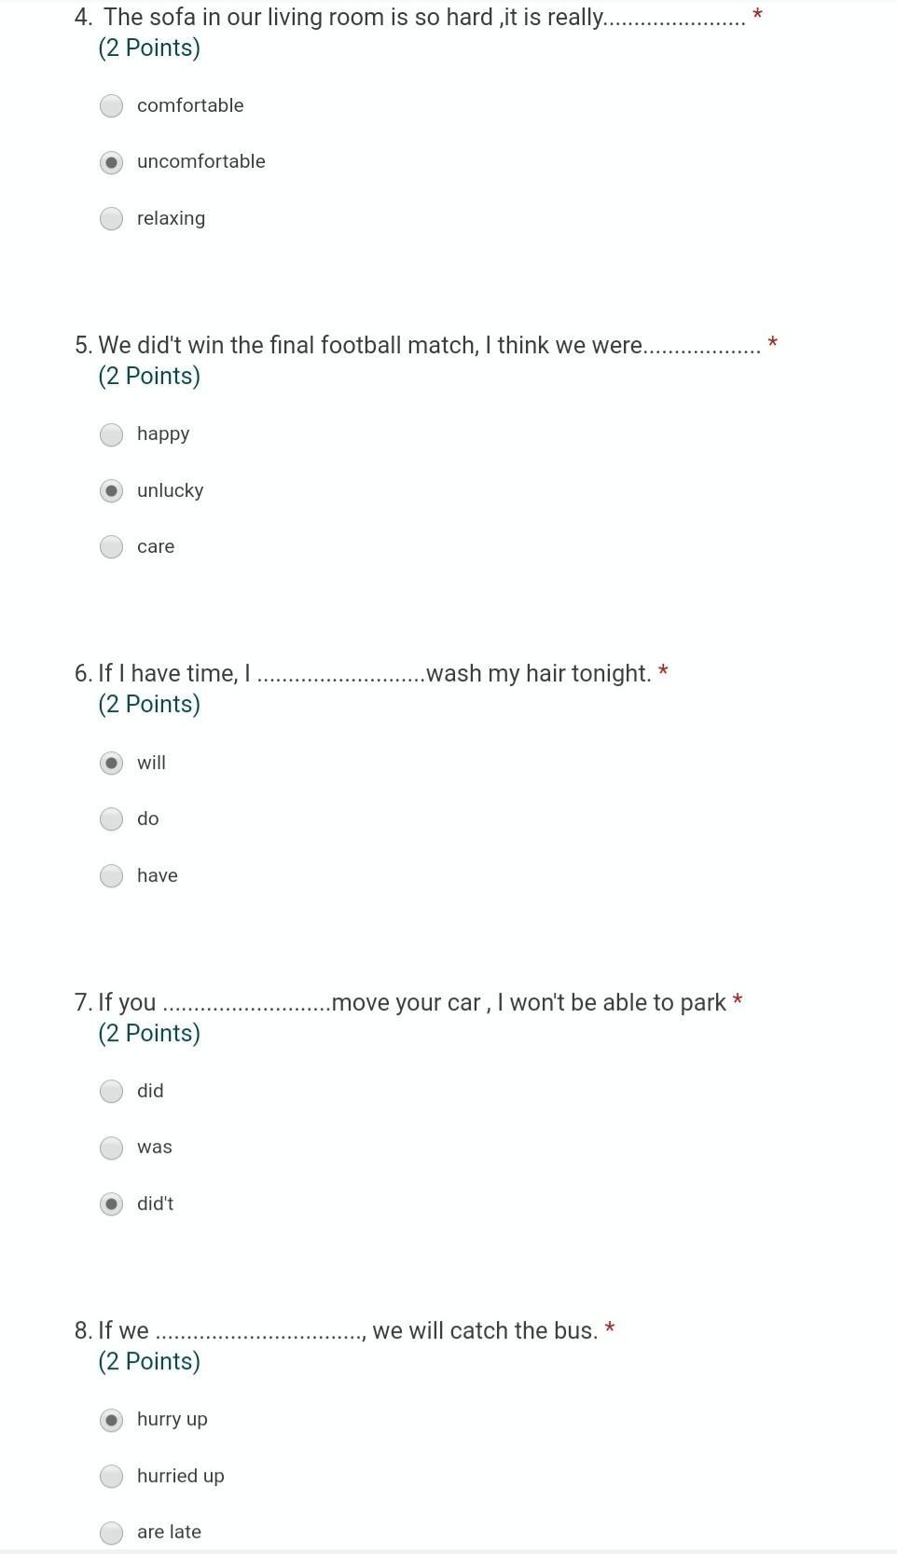This screenshot has height=1554, width=897.
Task: Choose 'was' in question 7
Action: (112, 1148)
